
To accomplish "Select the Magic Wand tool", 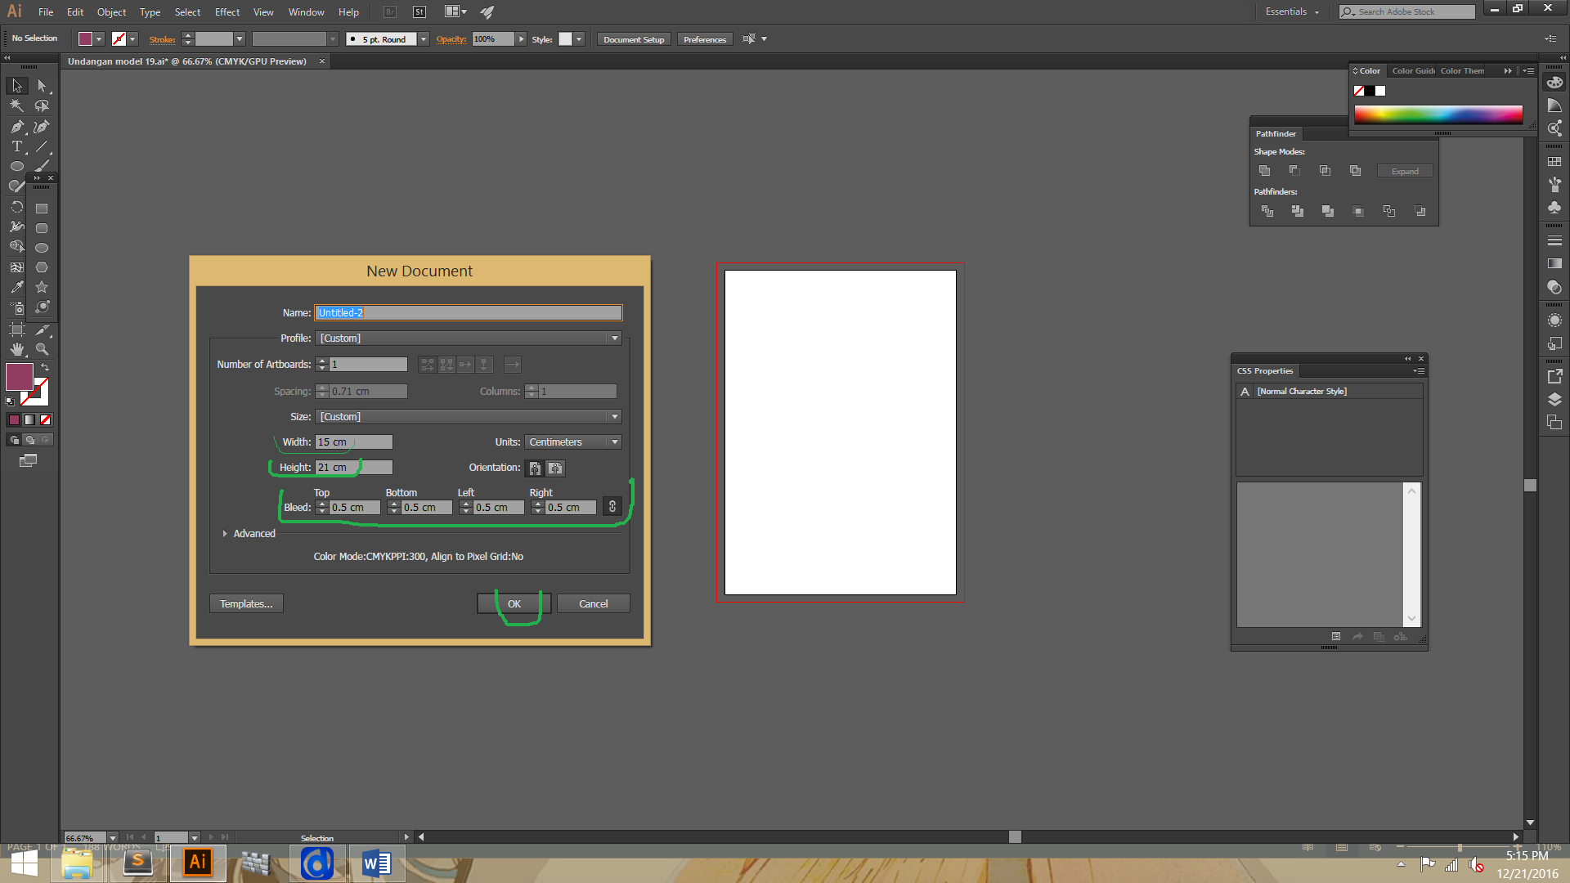I will (x=16, y=105).
